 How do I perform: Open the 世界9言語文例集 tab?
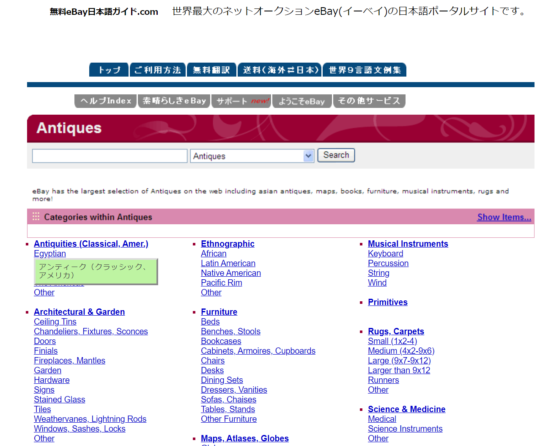[x=365, y=70]
